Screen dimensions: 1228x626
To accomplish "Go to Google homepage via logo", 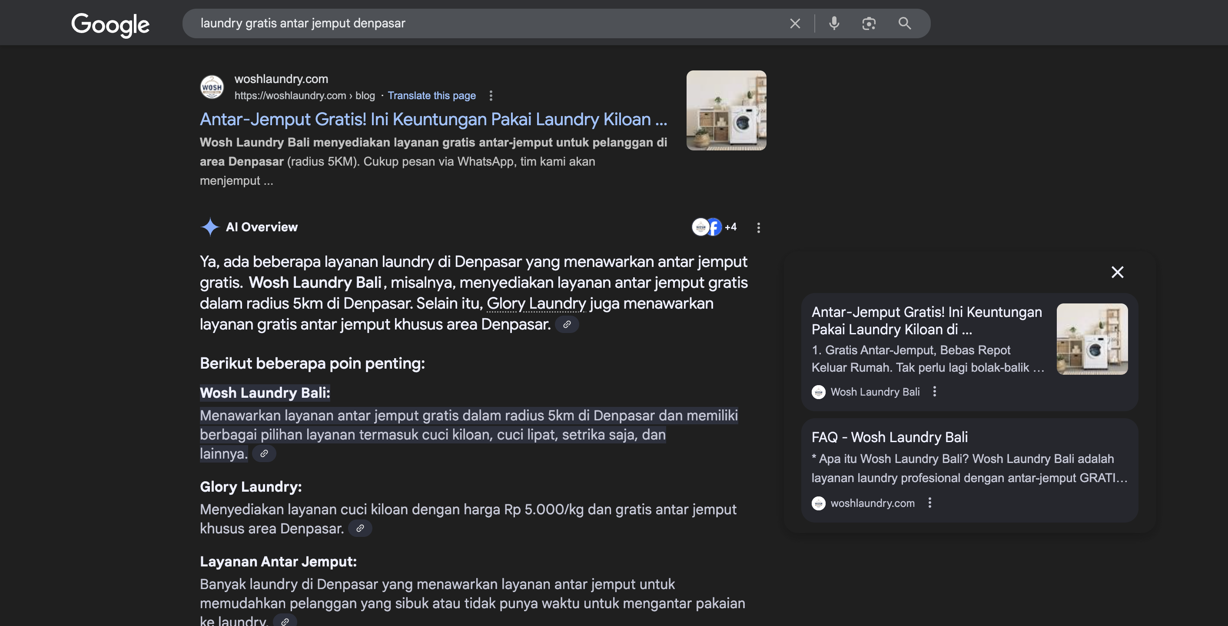I will point(110,24).
